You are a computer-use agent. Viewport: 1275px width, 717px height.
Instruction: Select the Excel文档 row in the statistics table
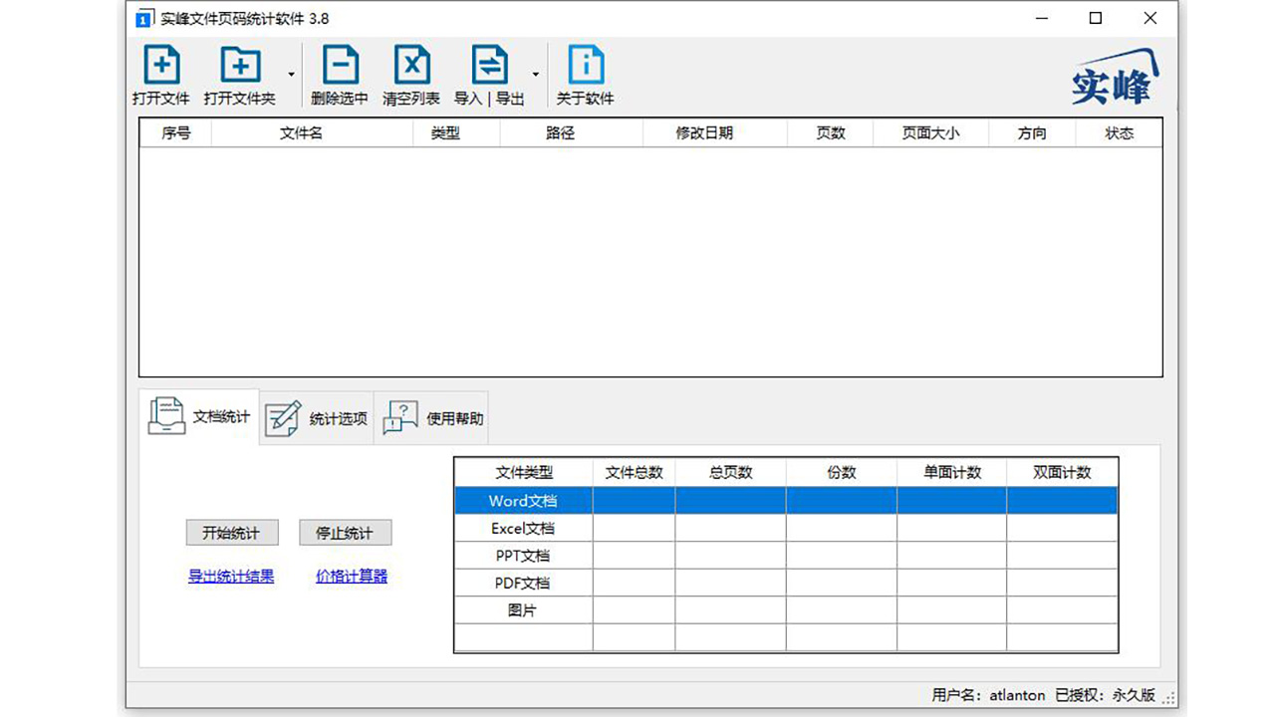[523, 528]
